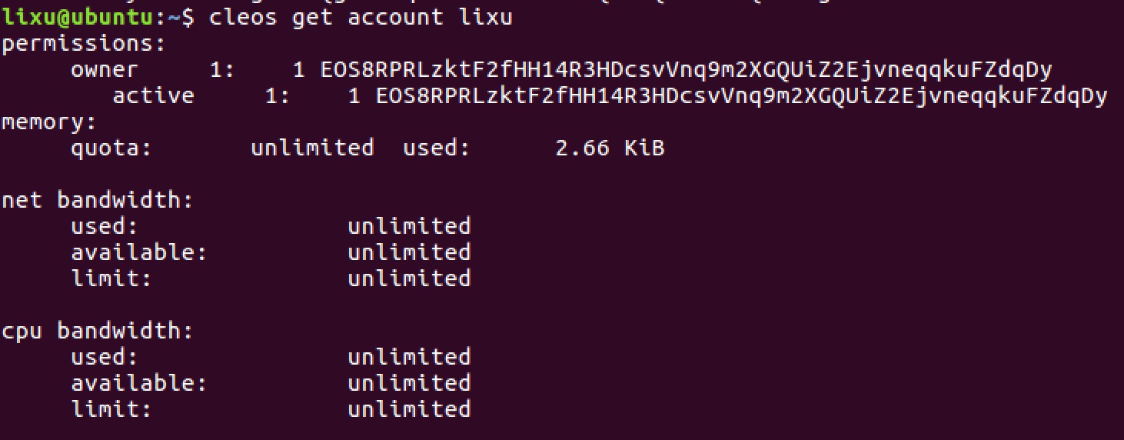1124x440 pixels.
Task: Click the 'memory:' heading
Action: tap(48, 123)
